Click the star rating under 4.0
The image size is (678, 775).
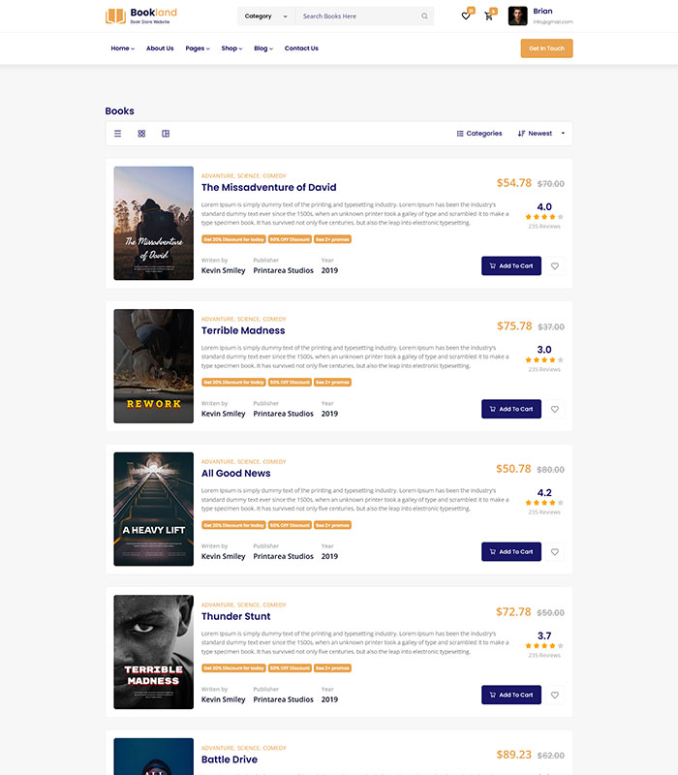pos(544,216)
